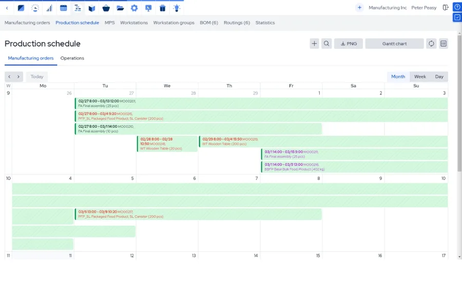The image size is (462, 282).
Task: Select the Week view
Action: point(420,76)
